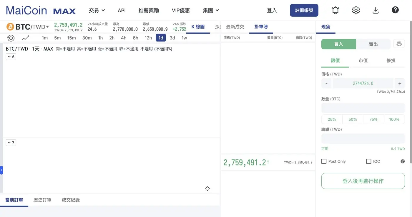Click the 登入 login link

tap(272, 10)
